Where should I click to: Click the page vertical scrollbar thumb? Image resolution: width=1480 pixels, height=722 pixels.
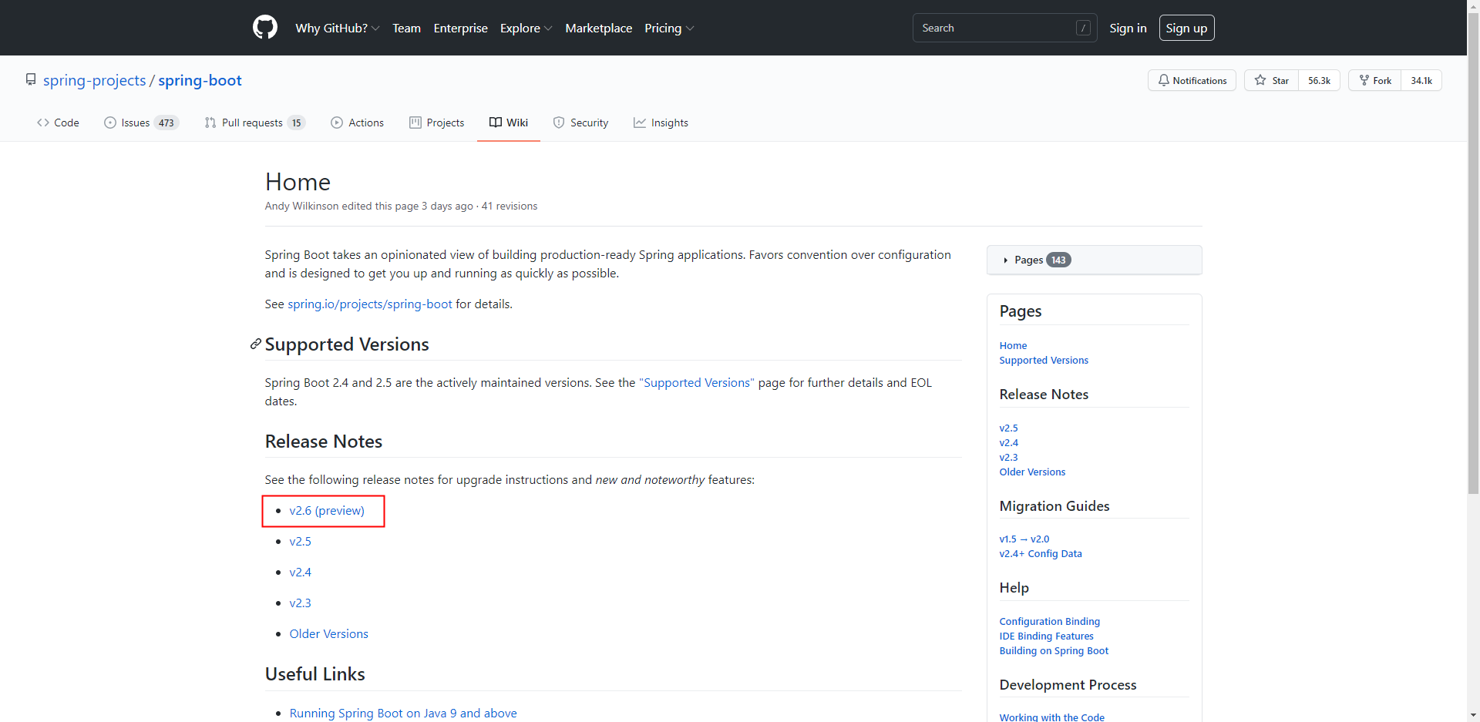(1473, 253)
